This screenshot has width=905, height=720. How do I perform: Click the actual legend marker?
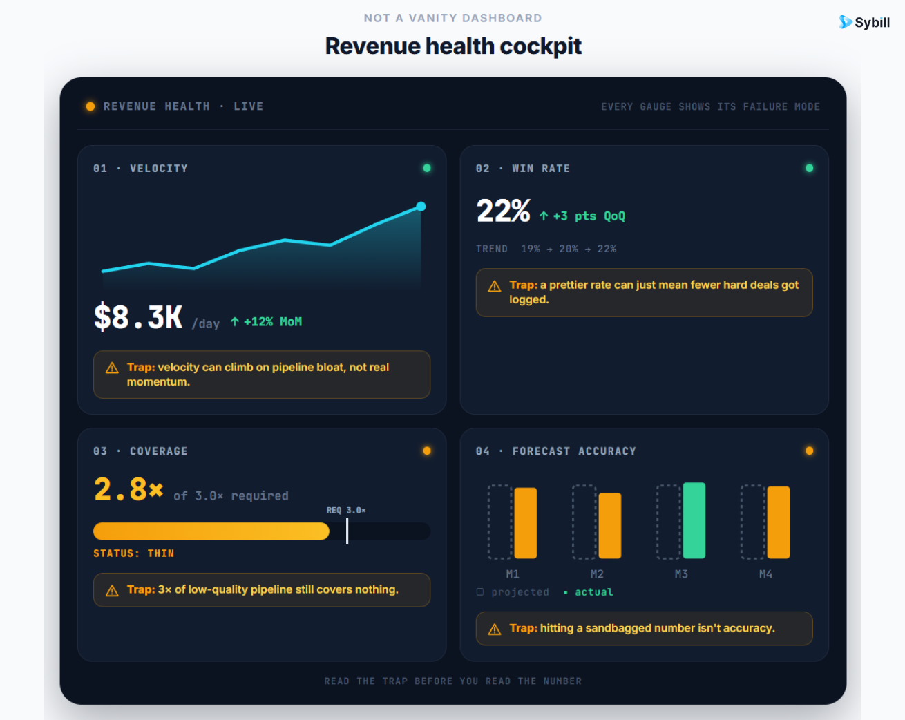pyautogui.click(x=566, y=592)
